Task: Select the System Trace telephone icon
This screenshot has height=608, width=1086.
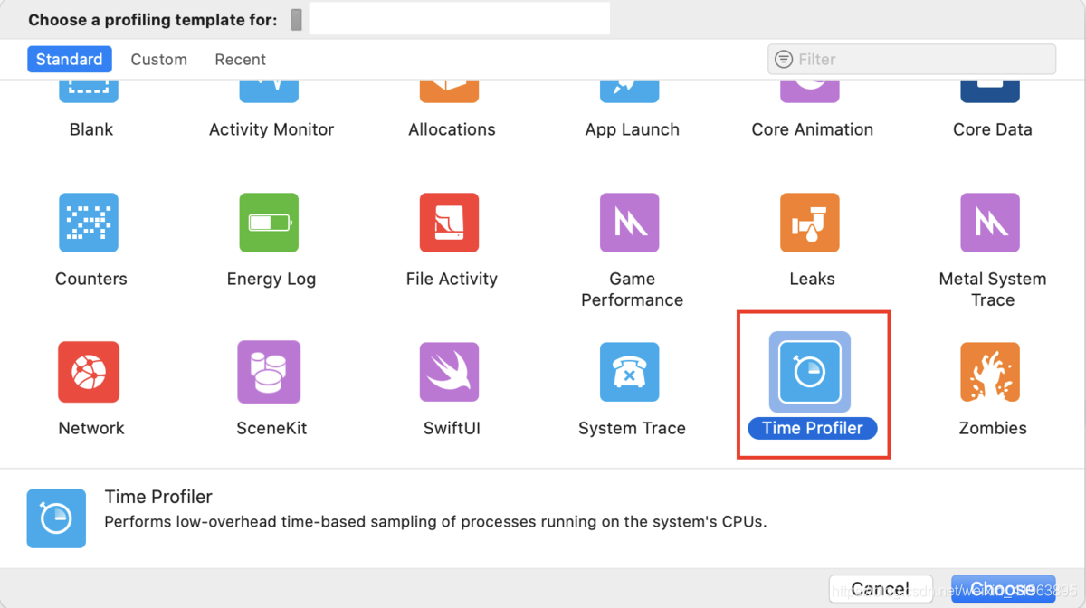Action: point(630,372)
